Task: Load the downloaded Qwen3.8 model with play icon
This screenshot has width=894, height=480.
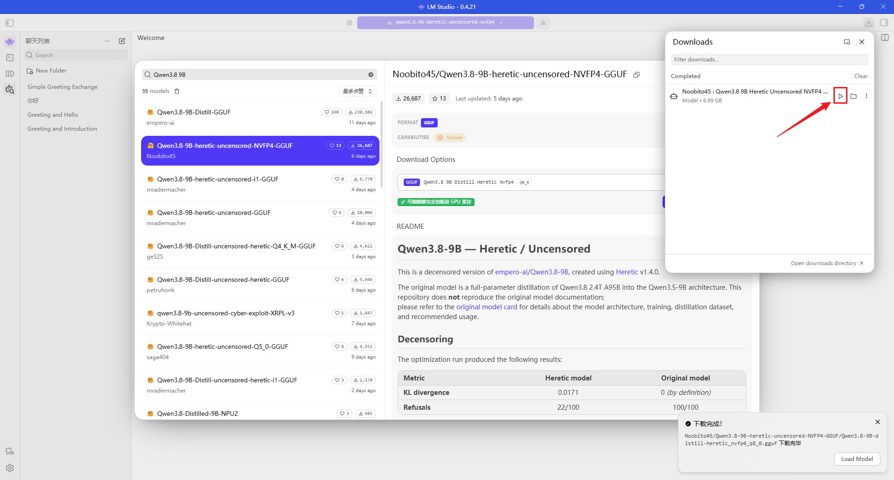Action: [x=840, y=96]
